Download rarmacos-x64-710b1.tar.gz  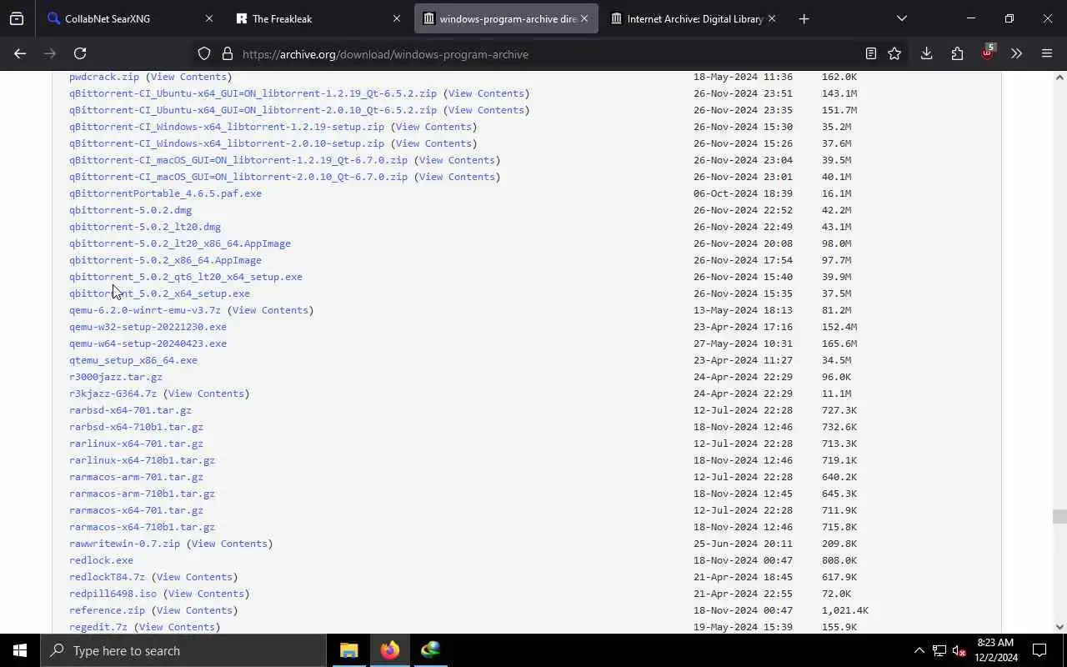point(142,527)
